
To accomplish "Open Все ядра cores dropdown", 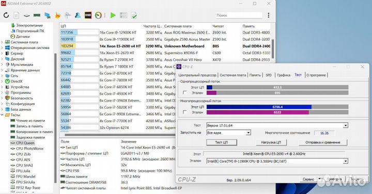I will (x=248, y=133).
